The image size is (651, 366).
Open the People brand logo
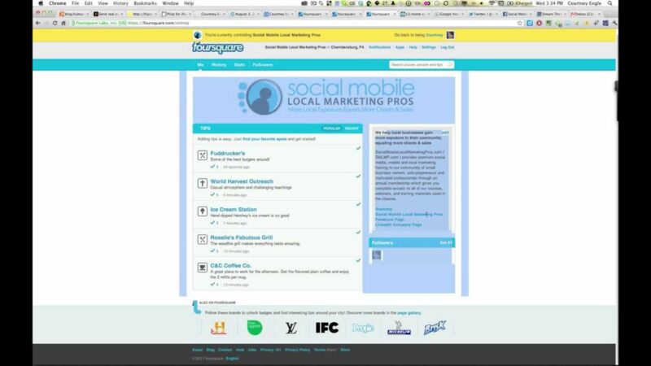click(363, 329)
